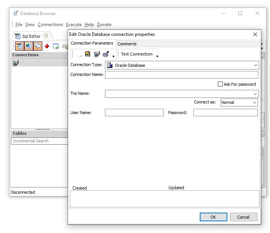
Task: Click the Tables panel header
Action: point(40,133)
